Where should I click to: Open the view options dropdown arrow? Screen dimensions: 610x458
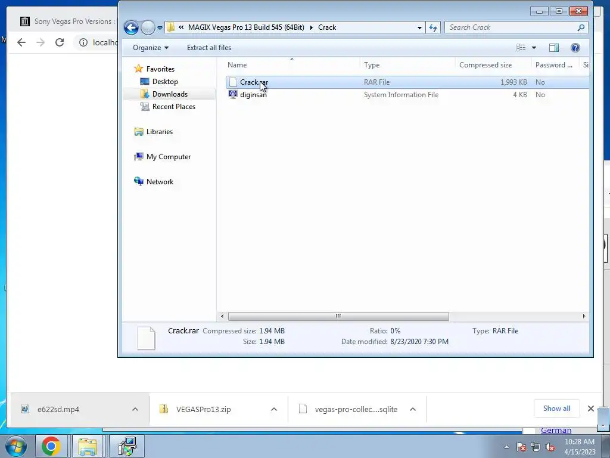(534, 48)
